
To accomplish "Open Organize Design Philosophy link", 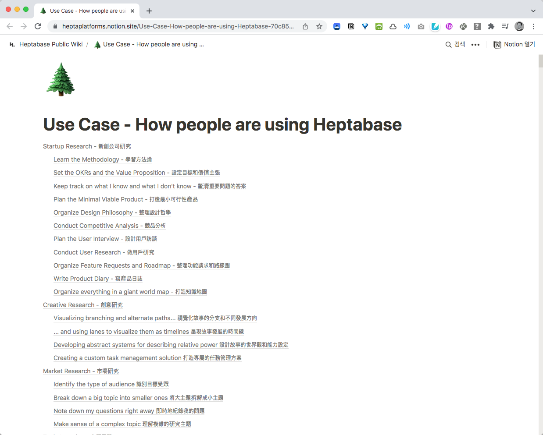I will tap(112, 212).
